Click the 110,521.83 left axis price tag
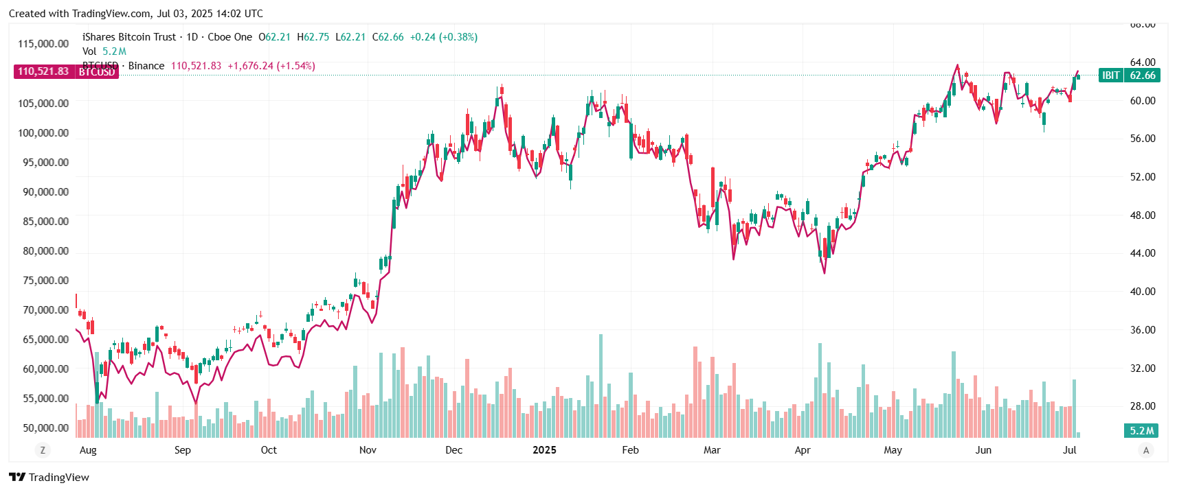Image resolution: width=1177 pixels, height=492 pixels. pyautogui.click(x=43, y=72)
